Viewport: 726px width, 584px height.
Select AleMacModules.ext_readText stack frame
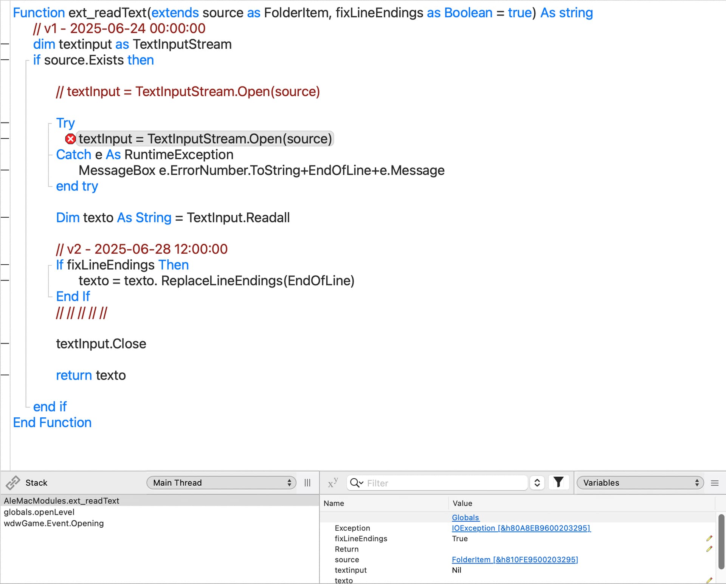pos(160,500)
